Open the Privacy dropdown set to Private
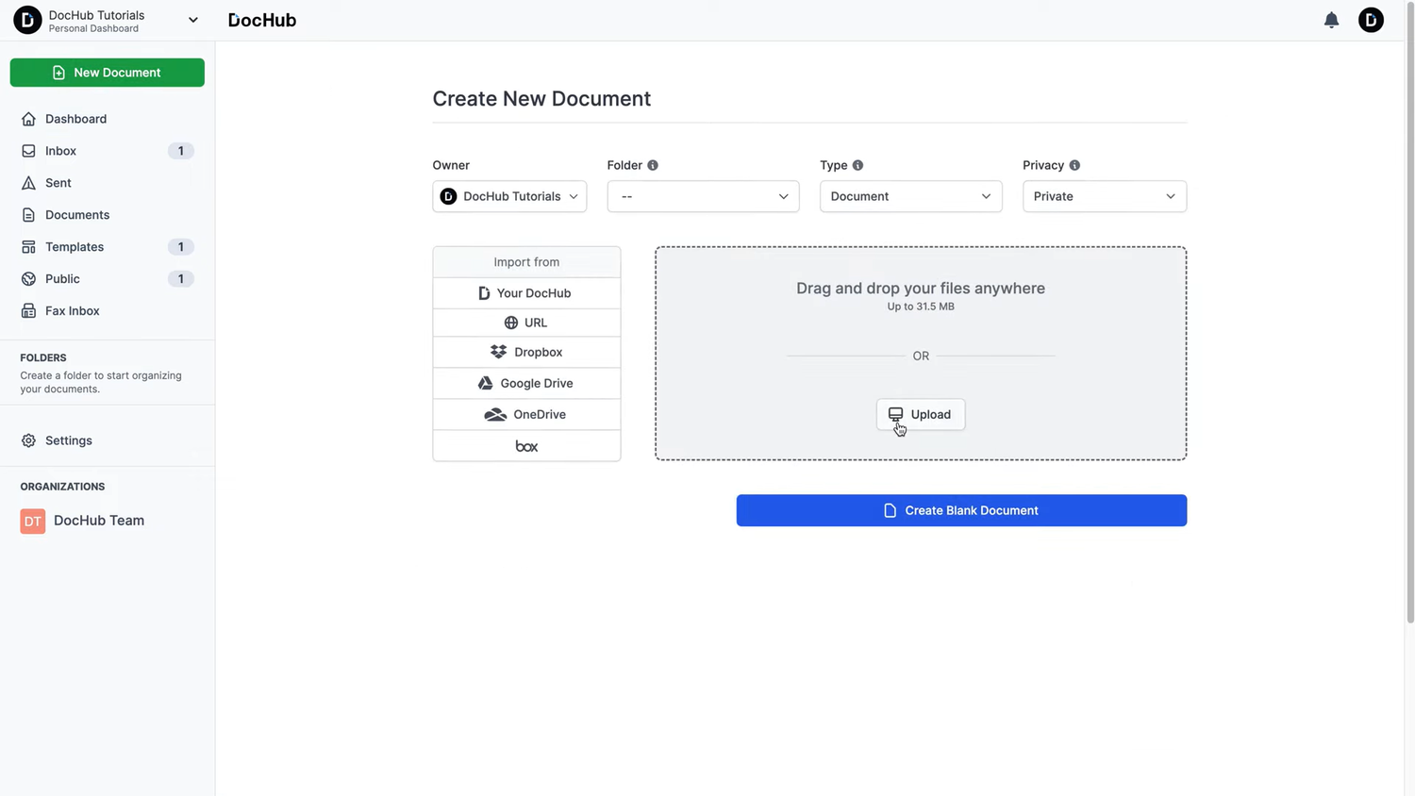1415x796 pixels. (x=1105, y=196)
